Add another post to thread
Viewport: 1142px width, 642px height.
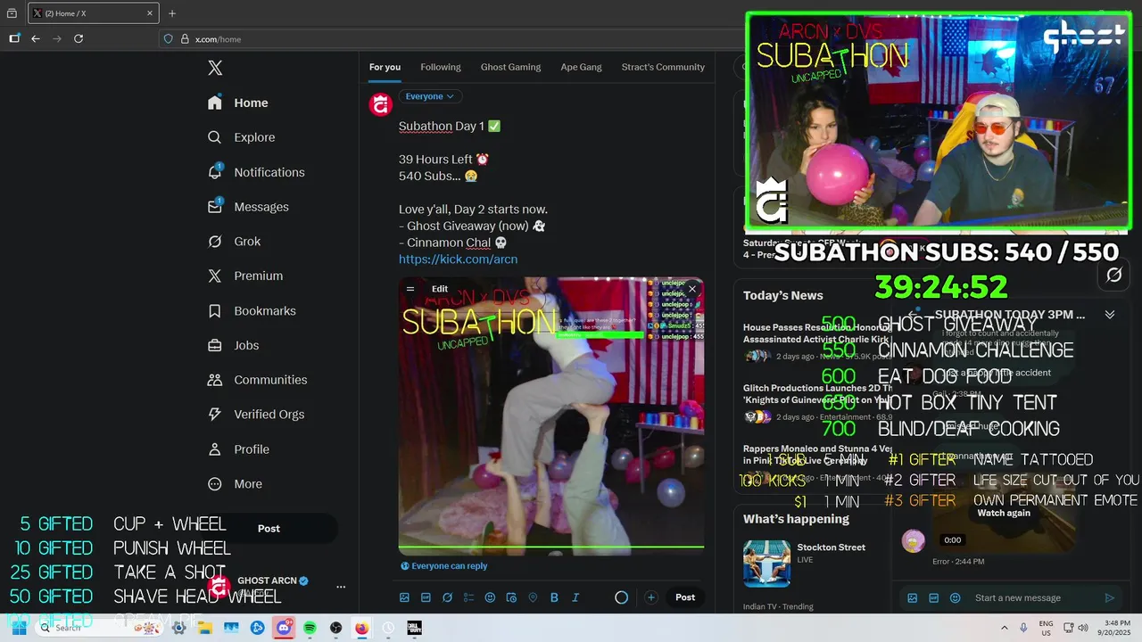[651, 597]
